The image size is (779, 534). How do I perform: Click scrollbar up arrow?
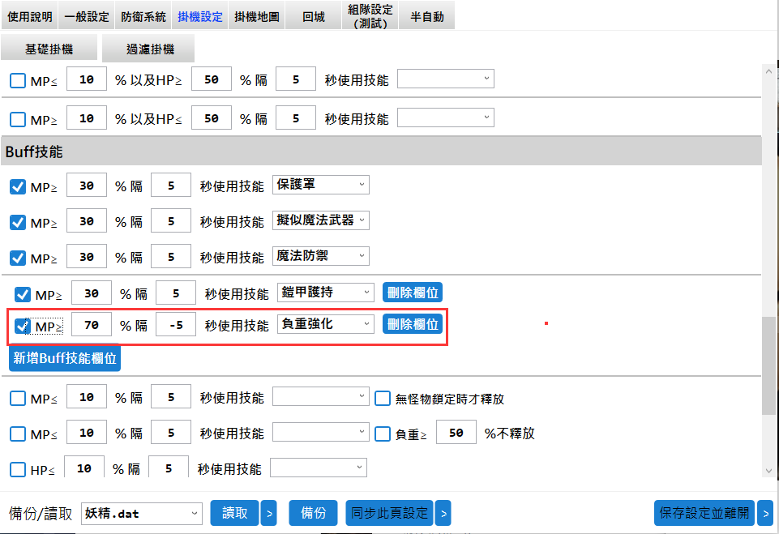pyautogui.click(x=768, y=71)
